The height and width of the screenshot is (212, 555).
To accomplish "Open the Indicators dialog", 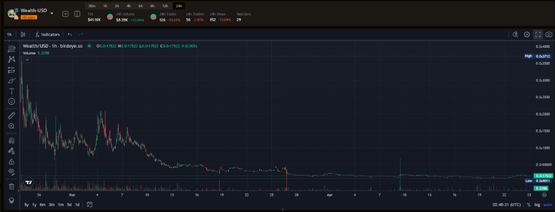I will pyautogui.click(x=47, y=34).
